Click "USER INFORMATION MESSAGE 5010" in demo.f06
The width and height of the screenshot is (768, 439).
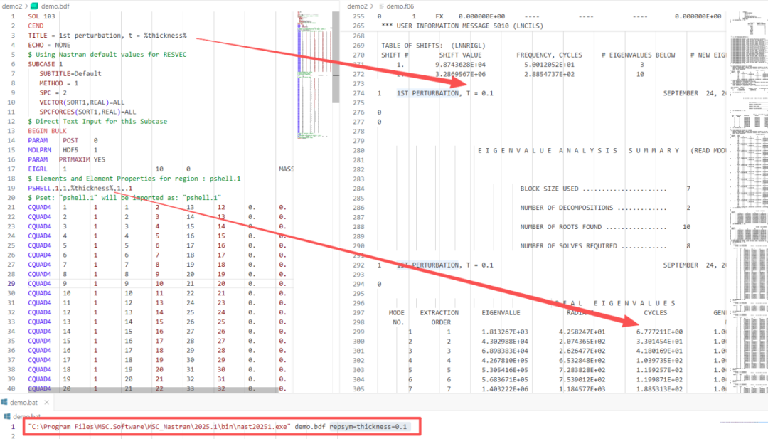[453, 26]
